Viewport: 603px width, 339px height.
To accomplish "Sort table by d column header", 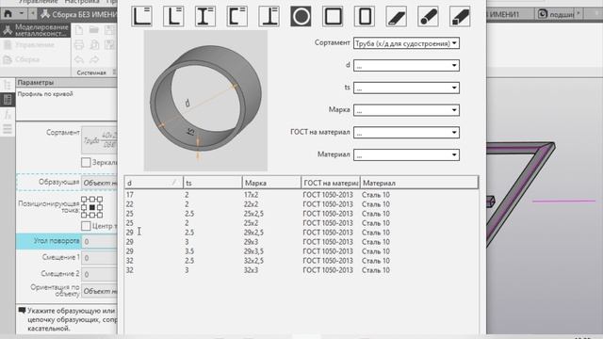I will click(x=154, y=183).
